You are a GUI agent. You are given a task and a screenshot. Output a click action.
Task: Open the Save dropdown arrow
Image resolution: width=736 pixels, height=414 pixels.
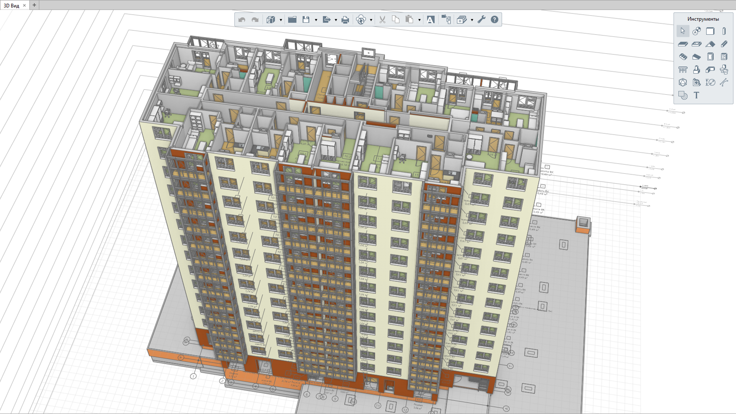click(x=316, y=20)
